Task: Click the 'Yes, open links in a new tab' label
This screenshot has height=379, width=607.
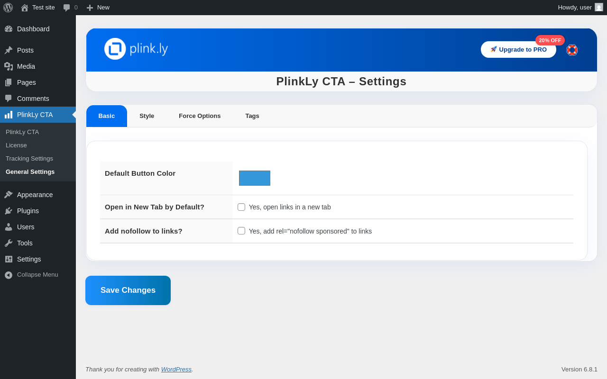Action: point(290,207)
